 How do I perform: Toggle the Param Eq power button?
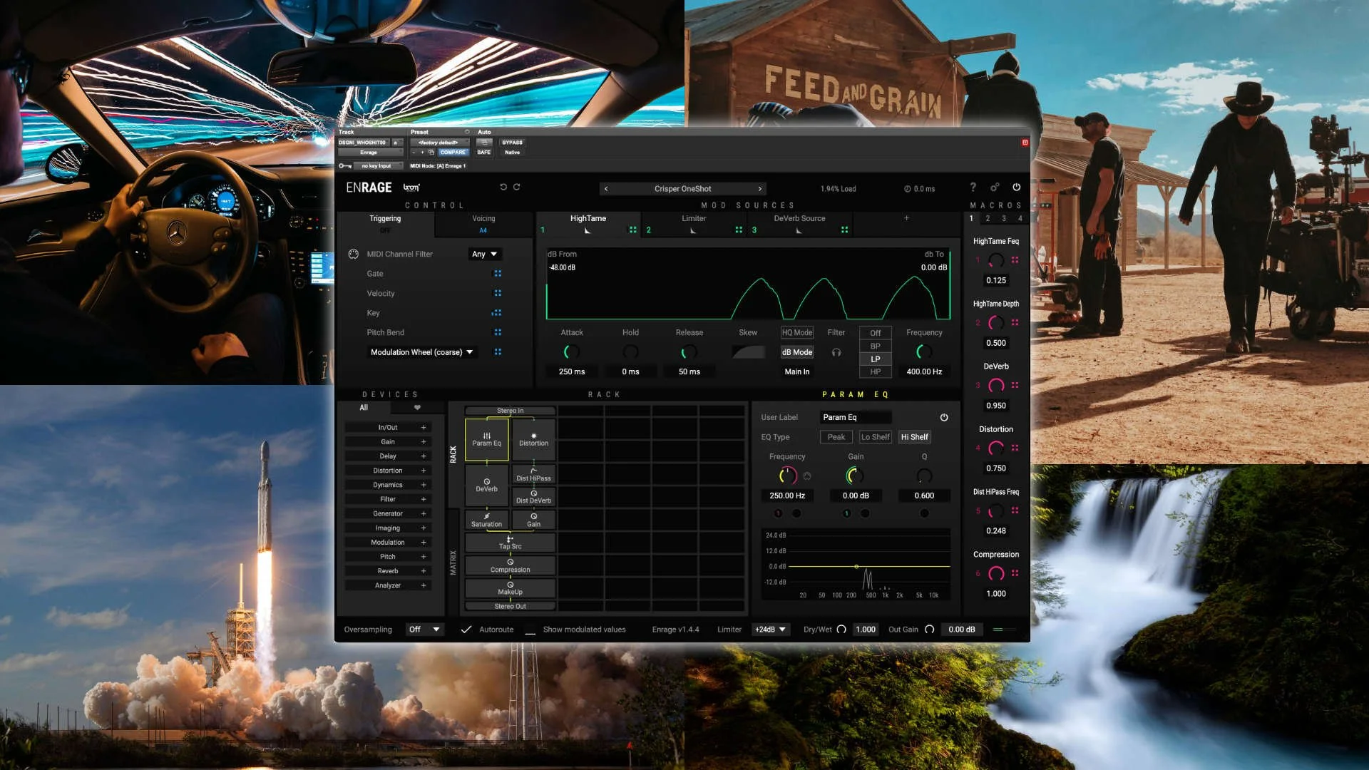[x=944, y=417]
